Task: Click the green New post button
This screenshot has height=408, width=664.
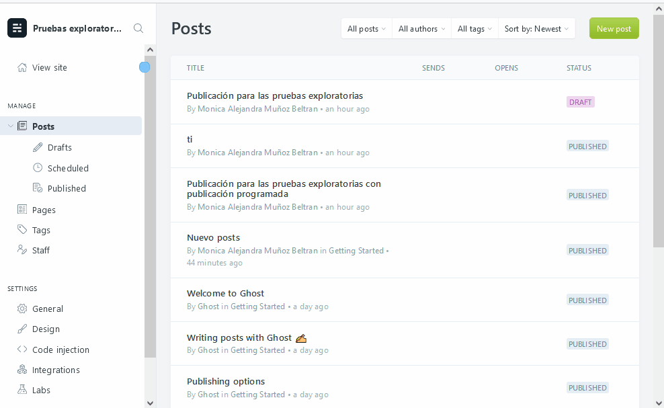Action: tap(614, 28)
